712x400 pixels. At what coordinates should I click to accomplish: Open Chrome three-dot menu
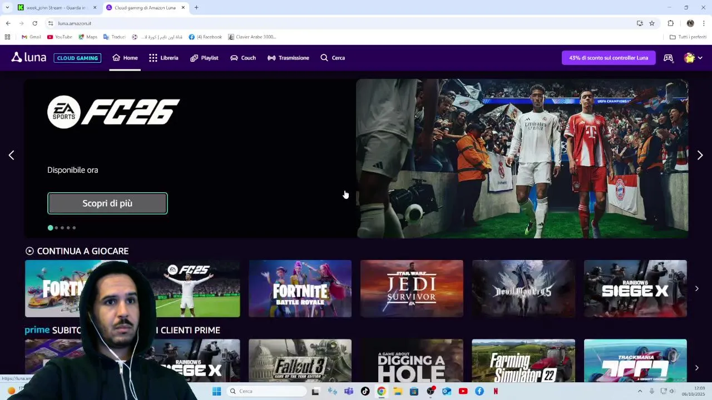tap(704, 23)
